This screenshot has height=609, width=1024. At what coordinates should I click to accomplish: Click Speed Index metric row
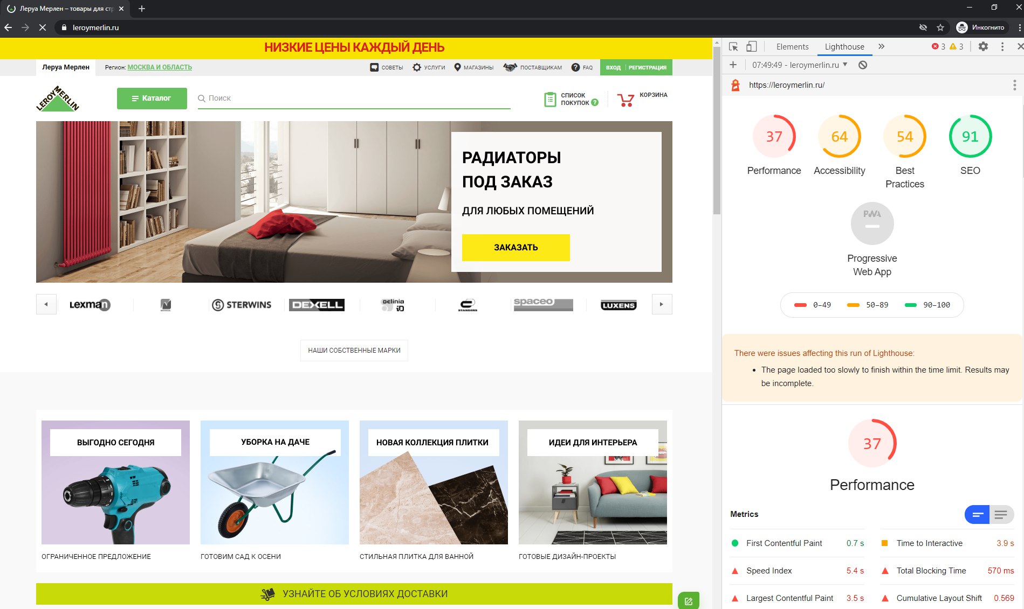[797, 571]
